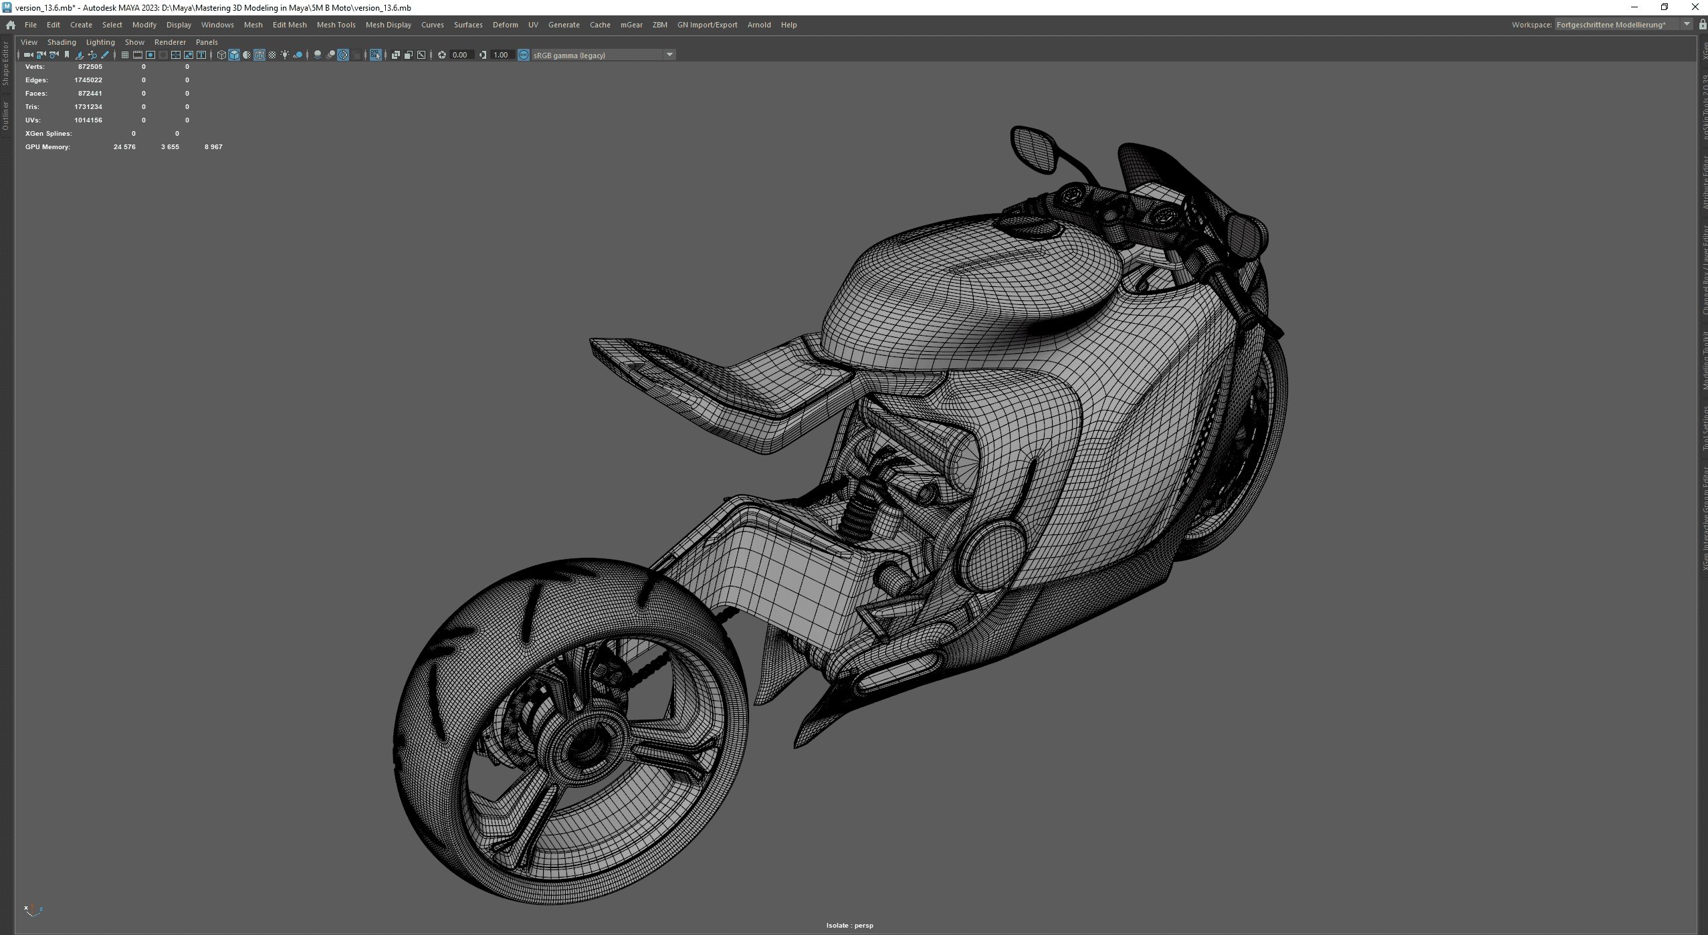Click the select camera icon
Image resolution: width=1708 pixels, height=935 pixels.
click(x=28, y=55)
